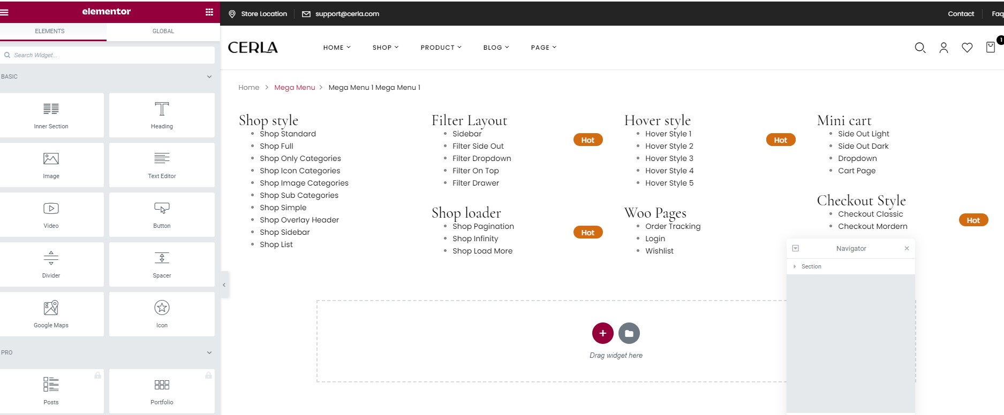This screenshot has width=1004, height=415.
Task: Open the Shop Image Categories link
Action: coord(304,183)
